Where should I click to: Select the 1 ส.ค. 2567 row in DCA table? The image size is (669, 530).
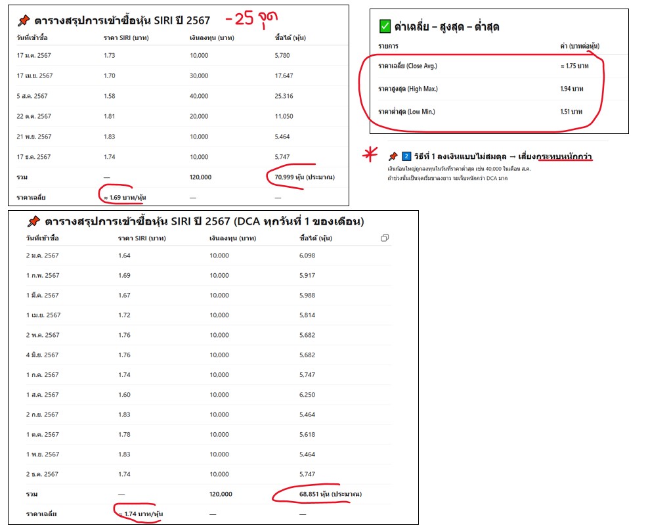tap(43, 395)
